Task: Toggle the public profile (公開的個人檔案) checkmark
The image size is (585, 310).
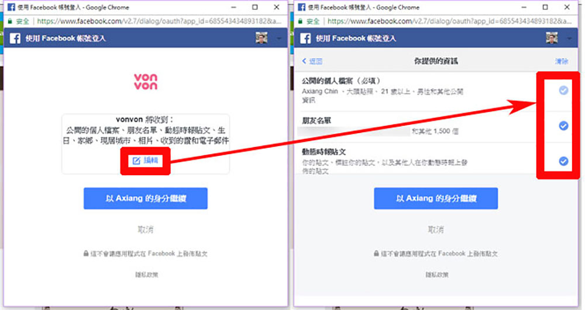Action: 563,90
